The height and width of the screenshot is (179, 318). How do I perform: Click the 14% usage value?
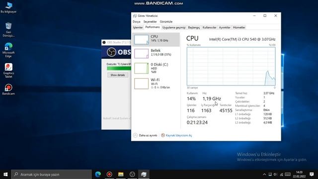pos(191,98)
